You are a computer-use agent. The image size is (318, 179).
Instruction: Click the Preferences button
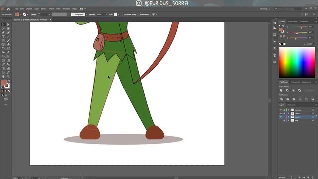[x=144, y=14]
